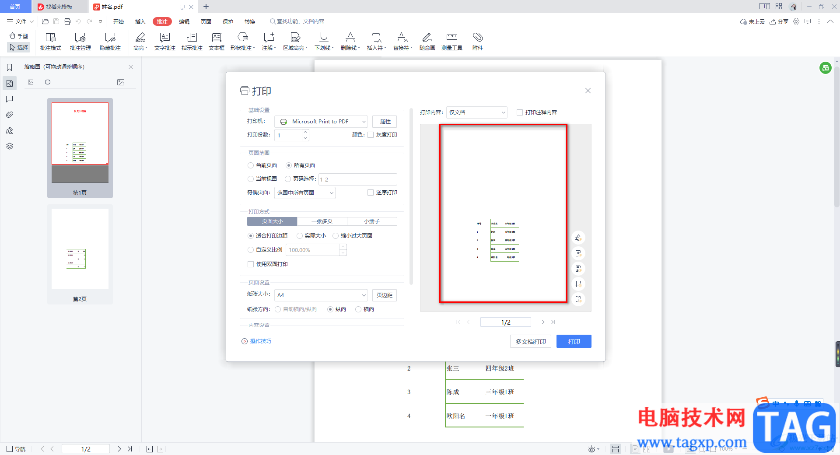Open the paper size A4 dropdown

click(x=321, y=295)
